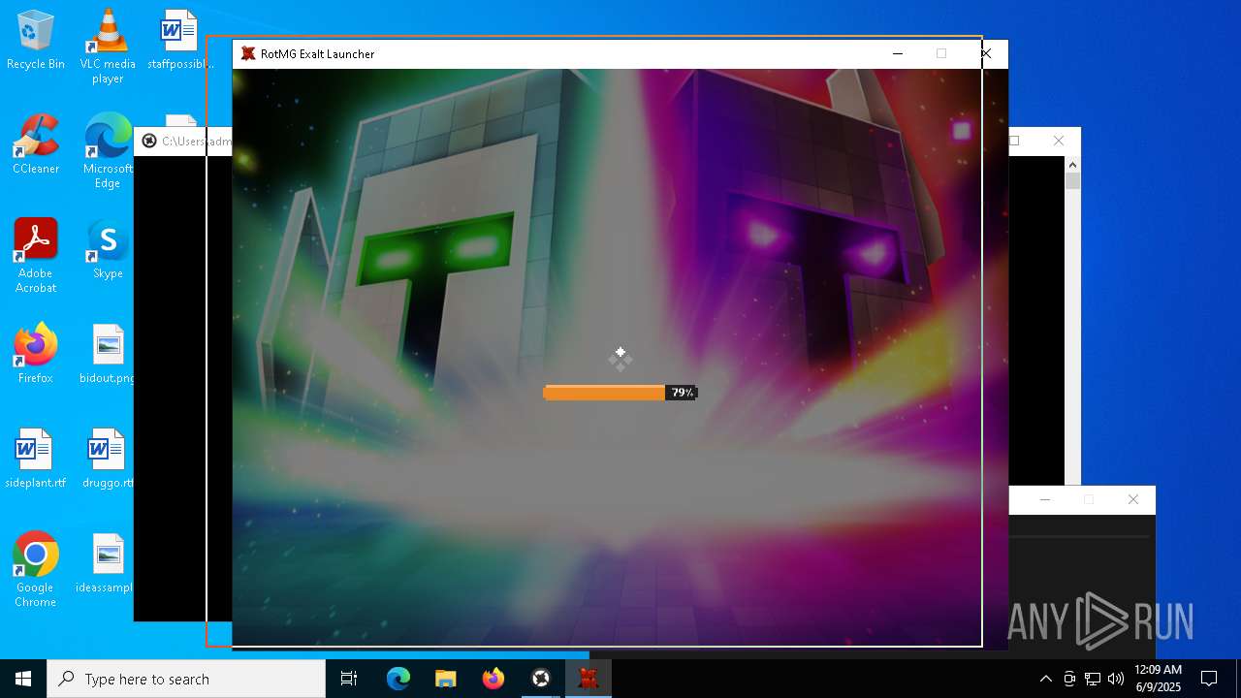Launch Adobe Acrobat desktop shortcut
The image size is (1241, 698).
[36, 255]
